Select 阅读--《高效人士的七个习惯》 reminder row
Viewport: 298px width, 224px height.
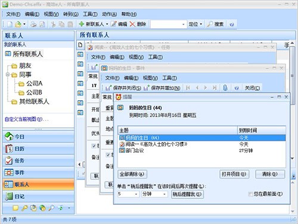point(201,144)
